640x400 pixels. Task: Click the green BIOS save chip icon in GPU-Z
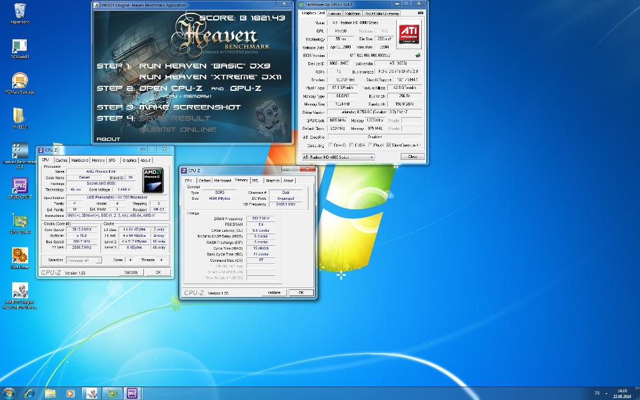[x=418, y=55]
